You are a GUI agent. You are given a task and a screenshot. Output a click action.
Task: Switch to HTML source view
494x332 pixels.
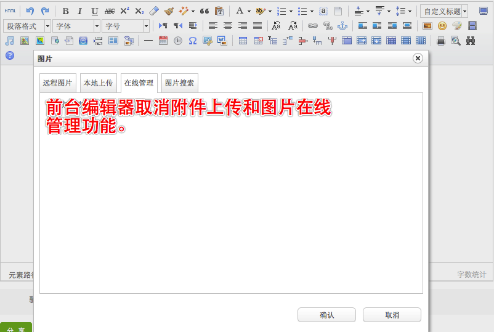coord(10,11)
